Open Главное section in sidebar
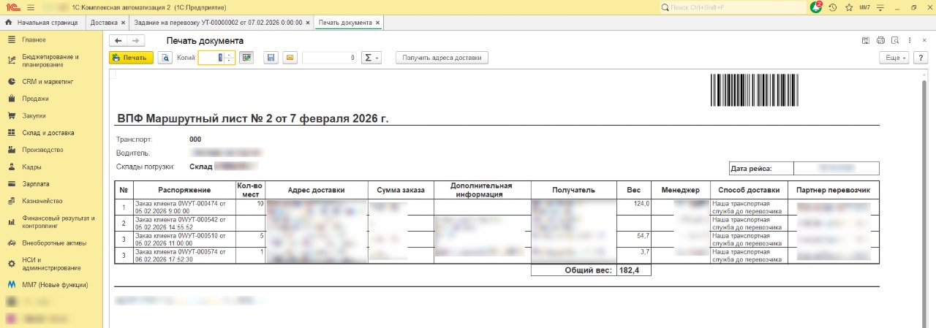 (51, 39)
